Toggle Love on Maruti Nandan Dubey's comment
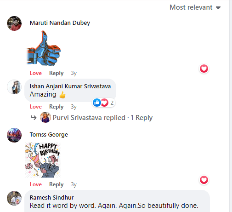Screen dimensions: 232x212 click(36, 73)
